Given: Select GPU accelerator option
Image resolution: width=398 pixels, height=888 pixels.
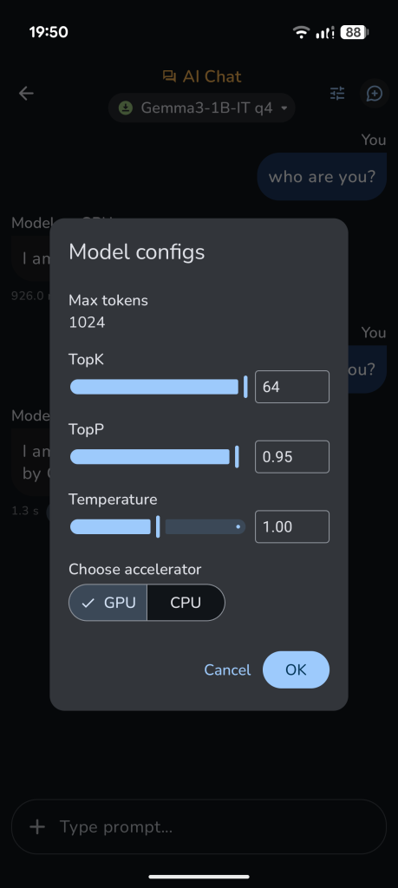Looking at the screenshot, I should [x=108, y=603].
